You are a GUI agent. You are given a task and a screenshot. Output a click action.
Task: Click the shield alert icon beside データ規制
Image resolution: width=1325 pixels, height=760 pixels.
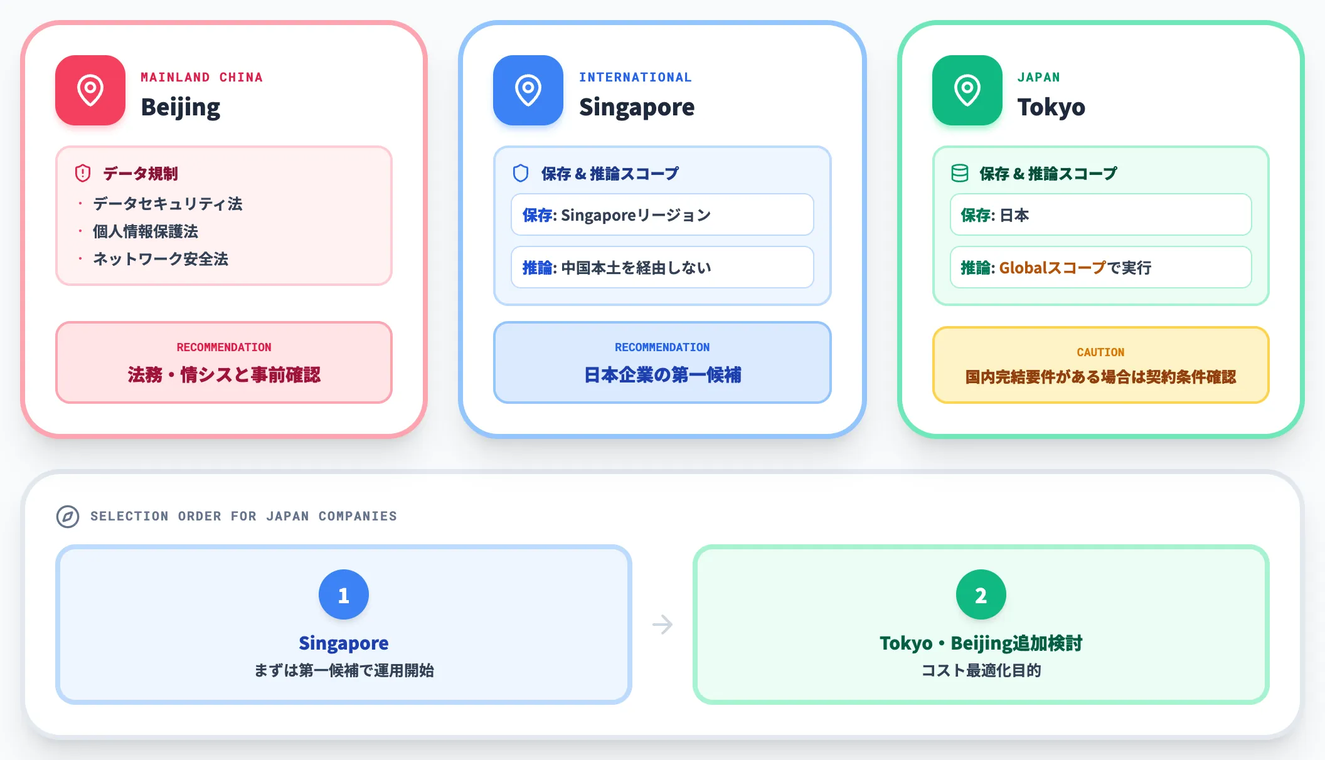pos(83,173)
